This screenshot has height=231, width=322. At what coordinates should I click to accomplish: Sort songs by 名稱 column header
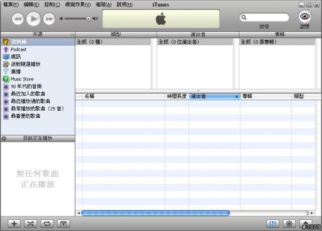[x=123, y=96]
